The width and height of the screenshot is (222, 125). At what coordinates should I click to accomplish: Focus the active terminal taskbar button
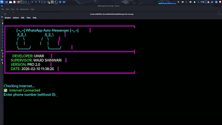56,2
